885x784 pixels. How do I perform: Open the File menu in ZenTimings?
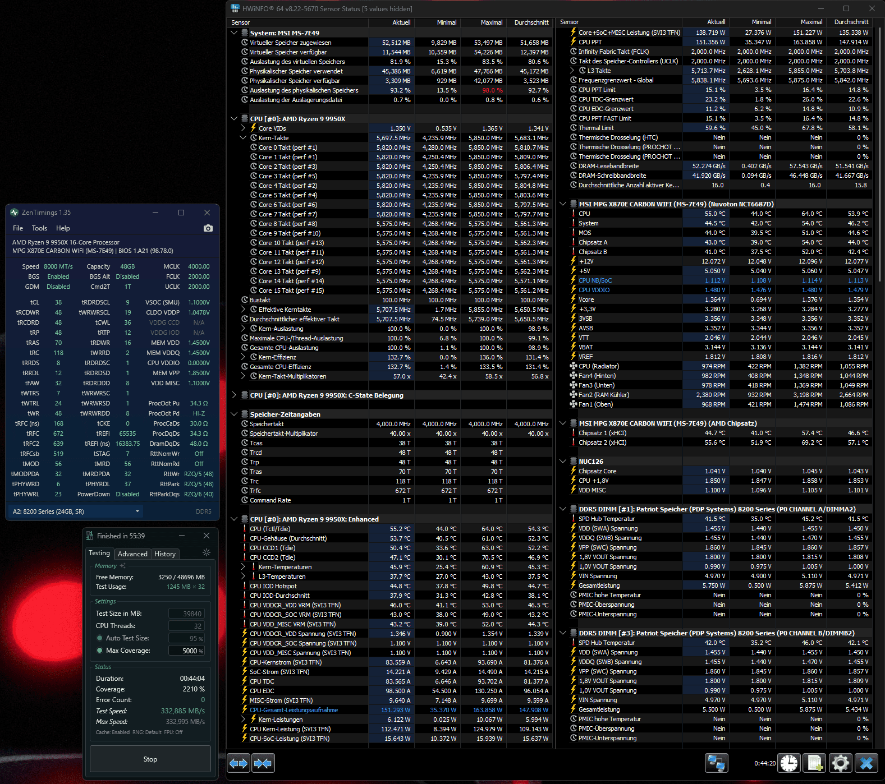[18, 228]
